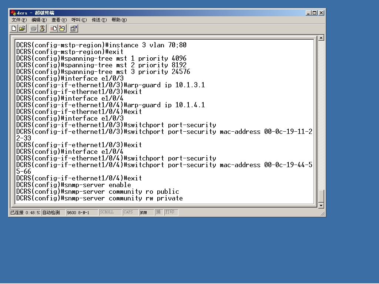Click line 'spanning-tree mst 2 priority 8192'

point(101,65)
